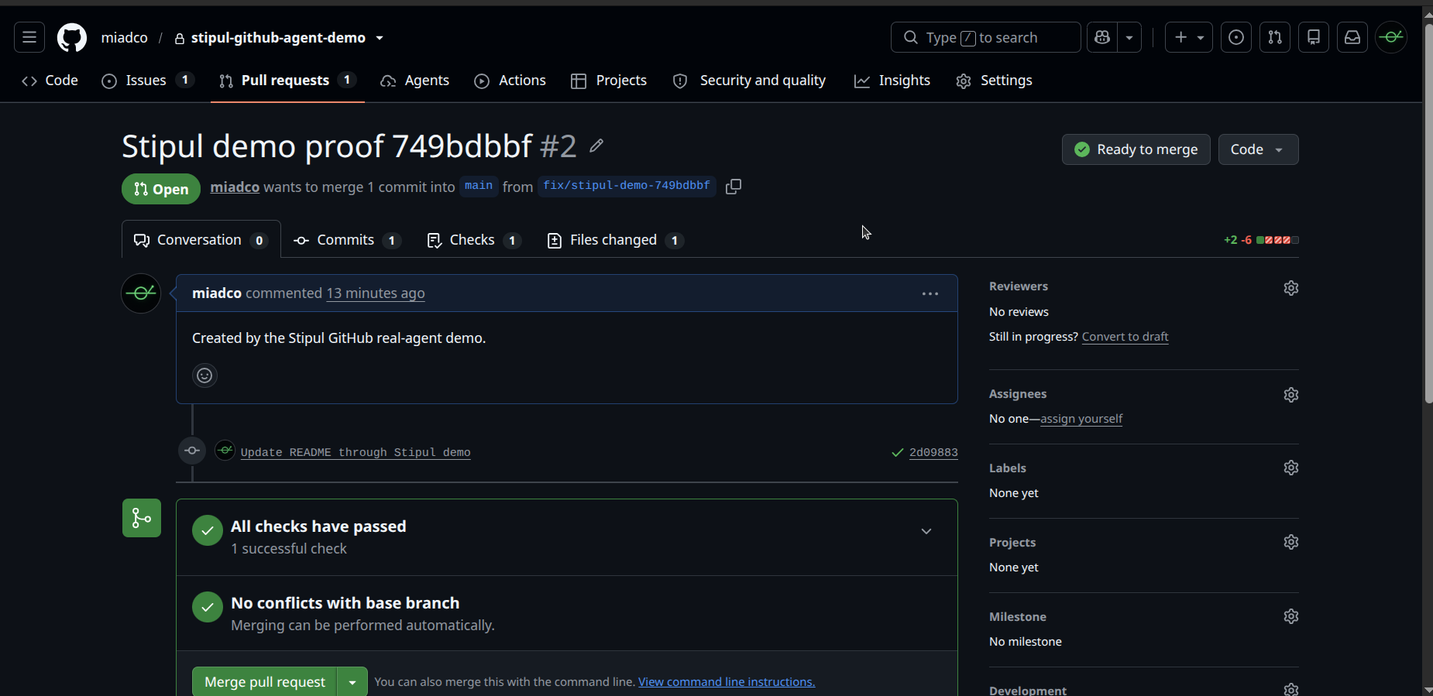Open the Copilot chat icon
This screenshot has height=696, width=1433.
click(1102, 37)
